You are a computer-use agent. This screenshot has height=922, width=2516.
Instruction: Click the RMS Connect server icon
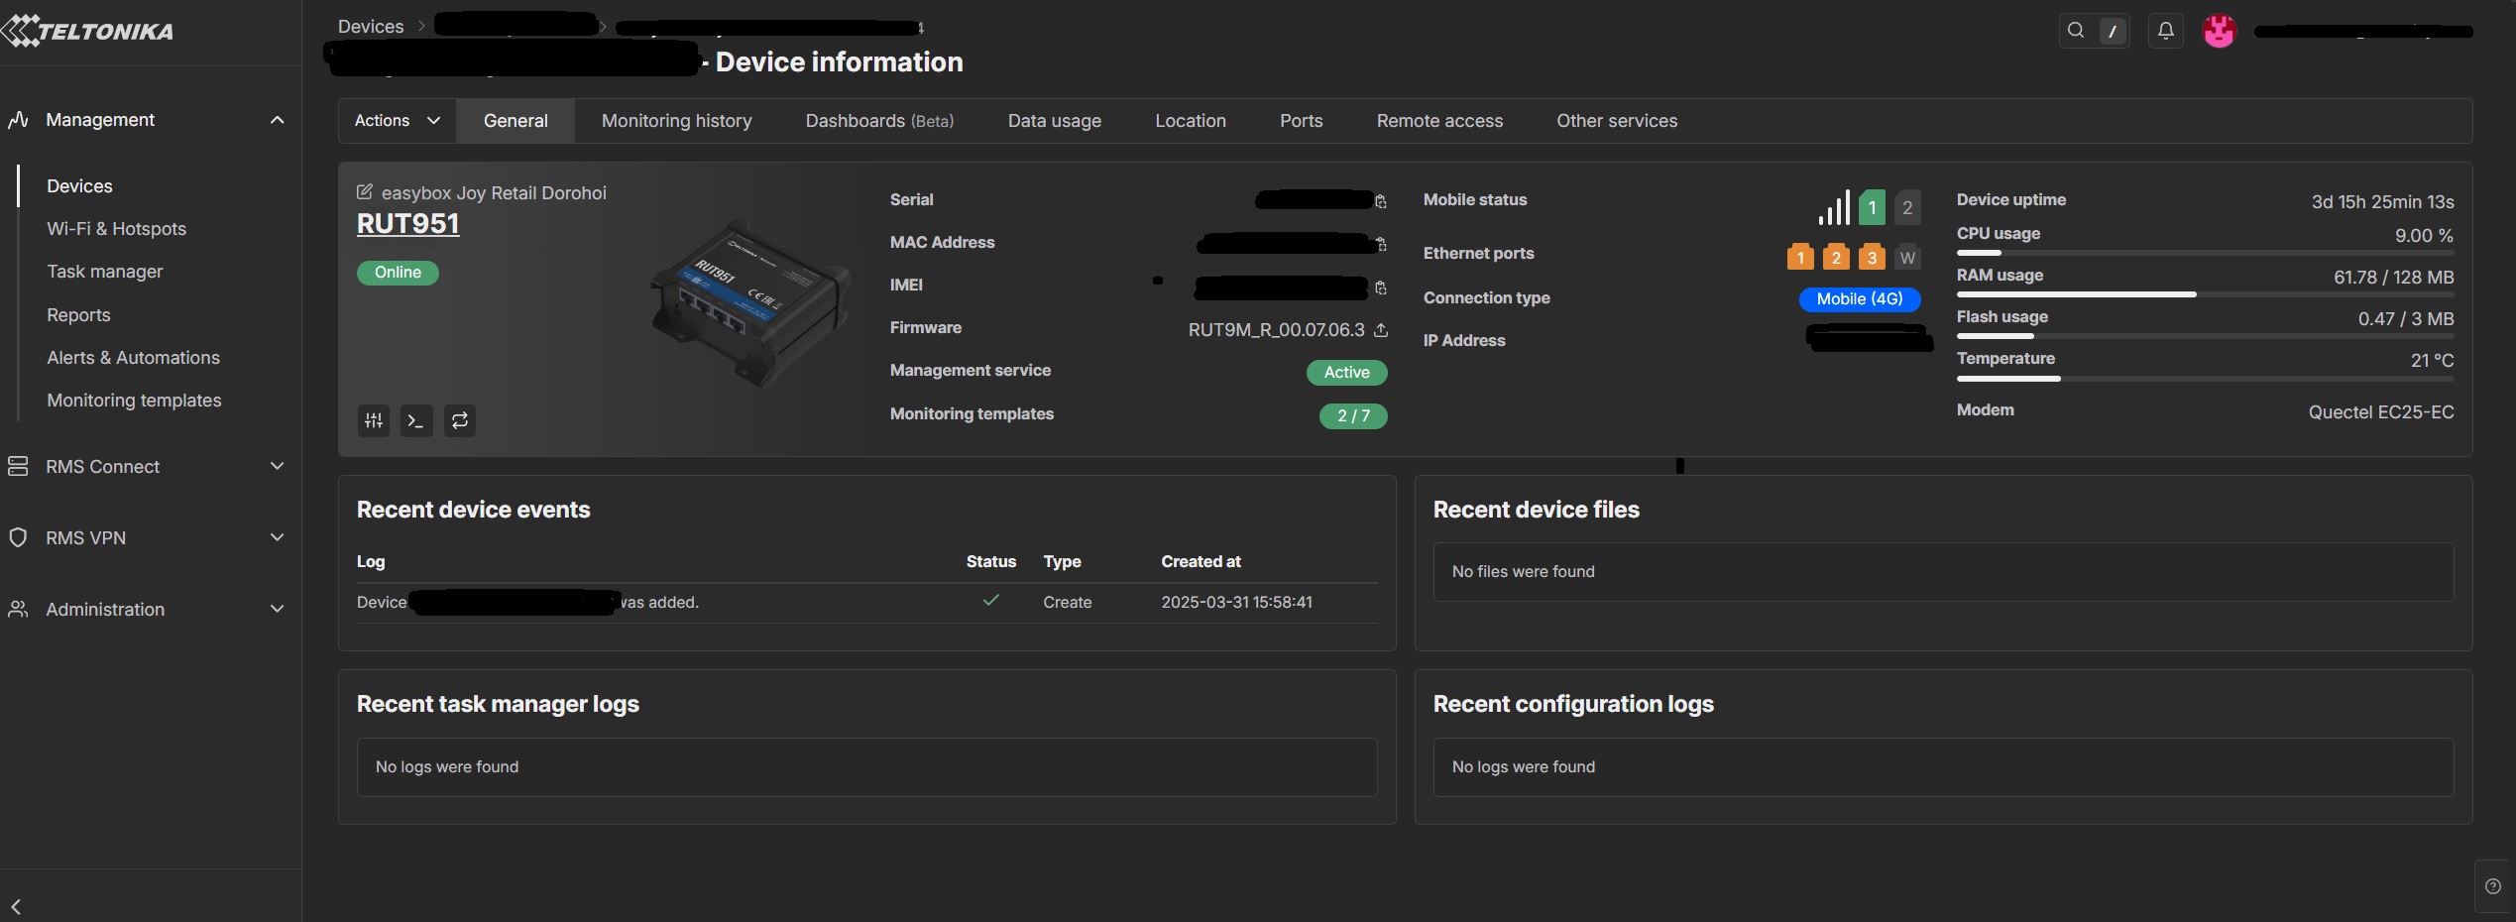[18, 466]
